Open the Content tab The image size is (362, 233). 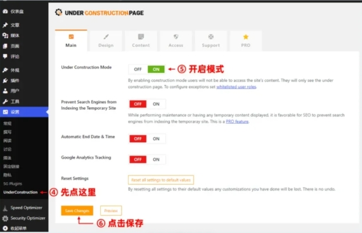[141, 41]
